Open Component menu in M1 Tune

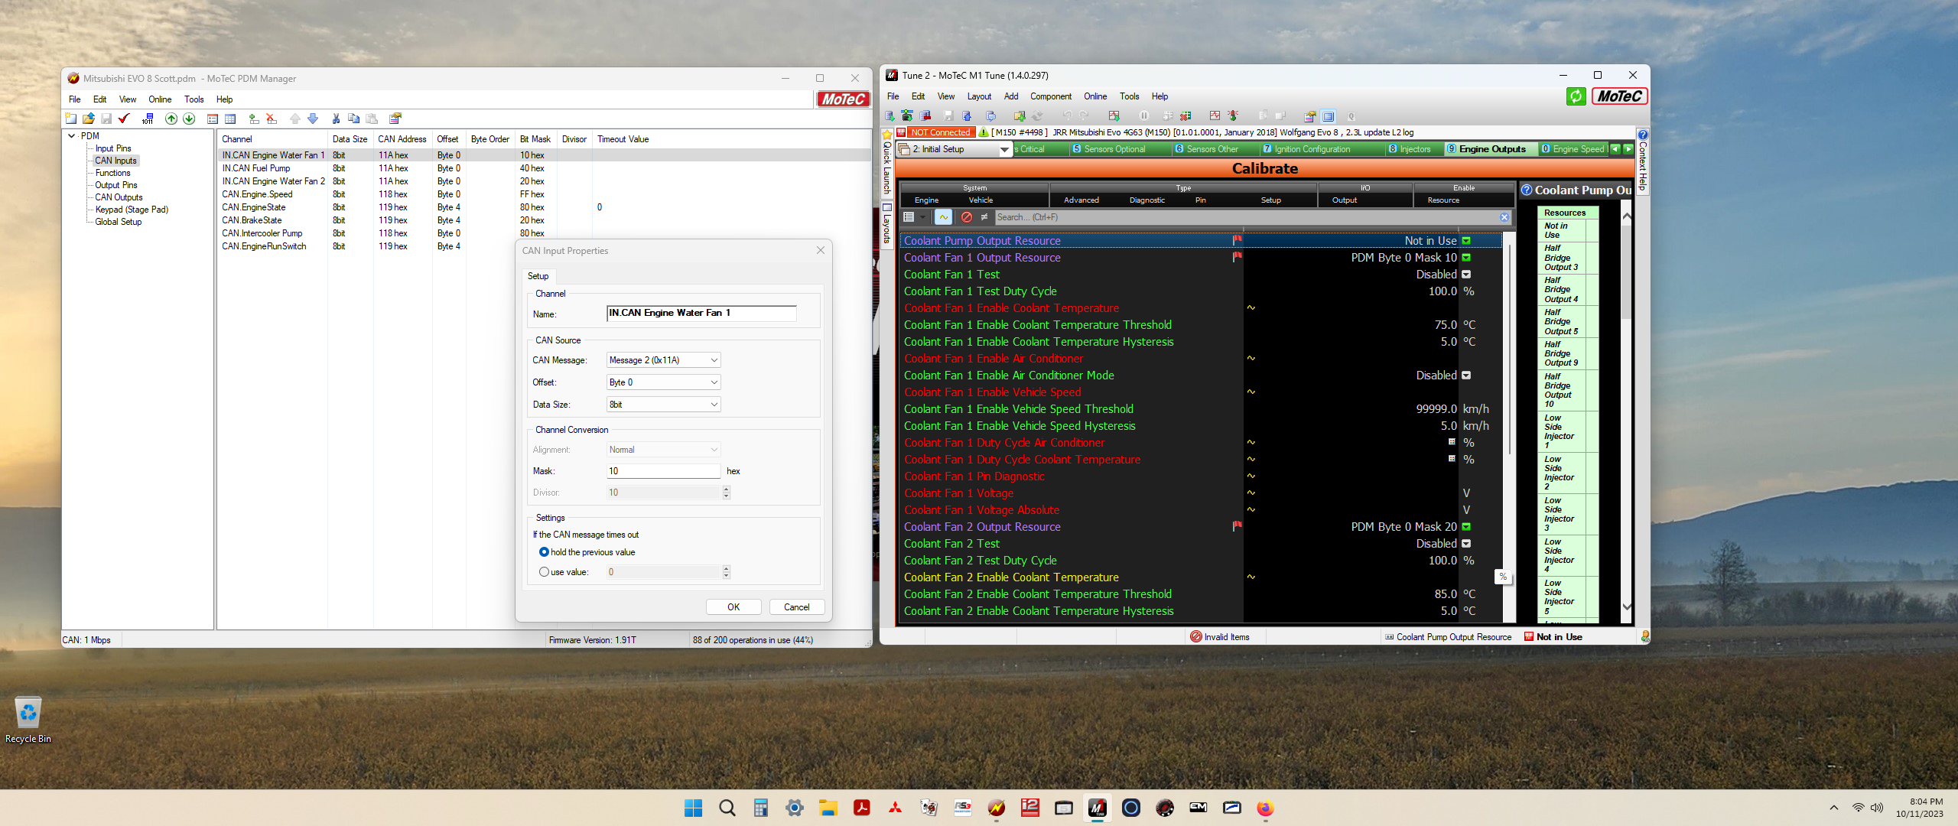click(x=1051, y=96)
